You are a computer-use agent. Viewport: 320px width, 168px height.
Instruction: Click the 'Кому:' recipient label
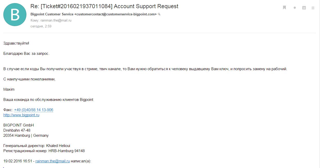point(35,20)
